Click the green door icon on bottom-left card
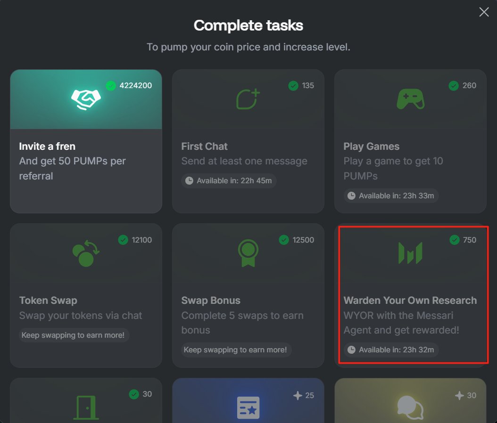This screenshot has height=423, width=497. coord(86,408)
